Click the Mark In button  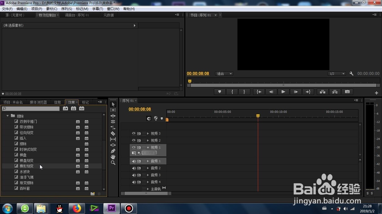[x=232, y=92]
